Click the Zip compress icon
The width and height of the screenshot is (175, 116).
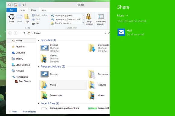point(27,18)
